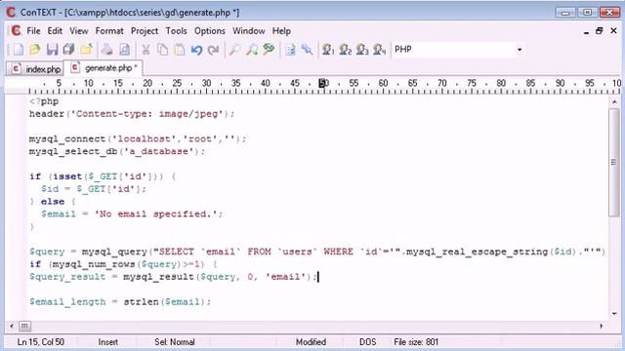
Task: Click the blue Undo arrow
Action: (x=196, y=50)
